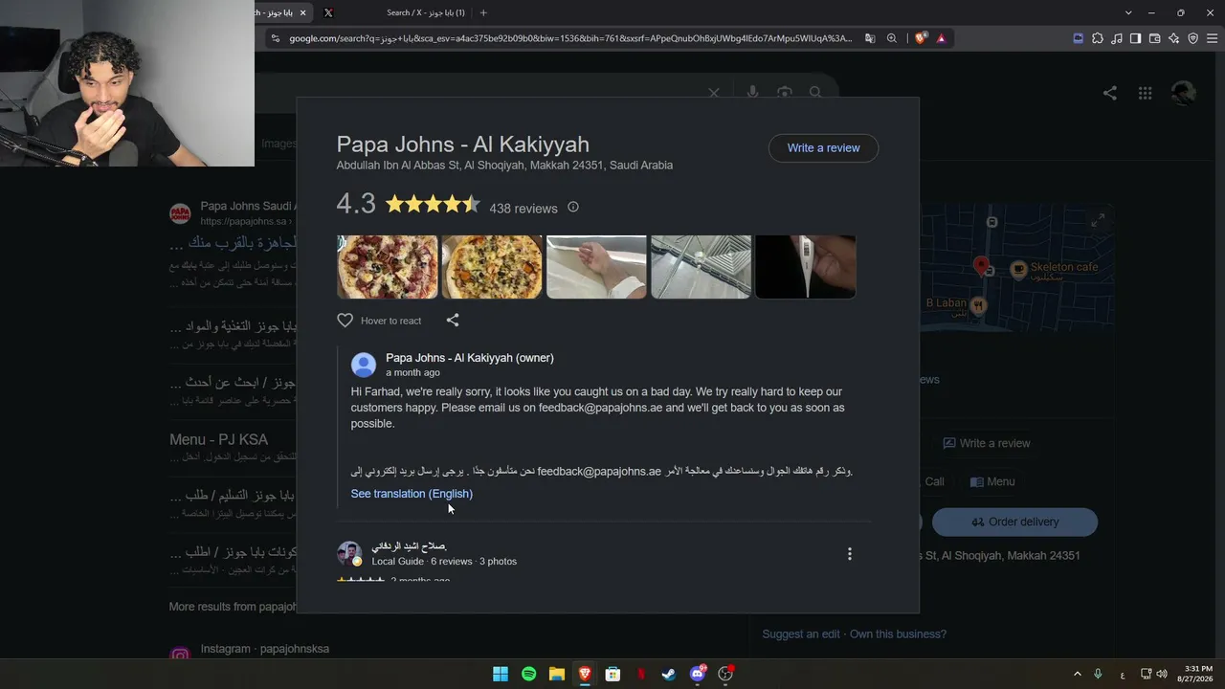Open Spotify from the taskbar
Screen dimensions: 1225x689
point(528,674)
